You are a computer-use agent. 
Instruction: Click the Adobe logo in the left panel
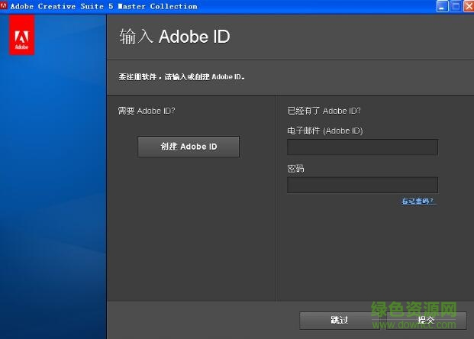(21, 38)
